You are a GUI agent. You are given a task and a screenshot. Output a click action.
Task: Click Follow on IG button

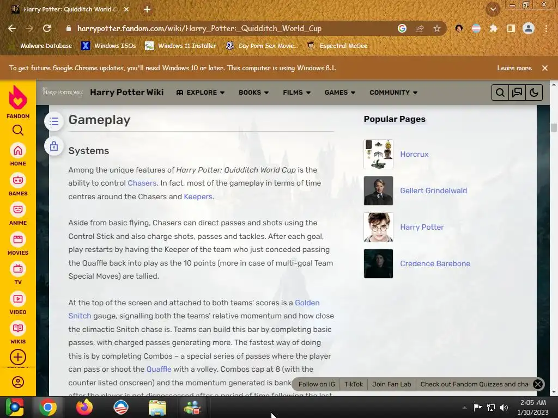(317, 384)
